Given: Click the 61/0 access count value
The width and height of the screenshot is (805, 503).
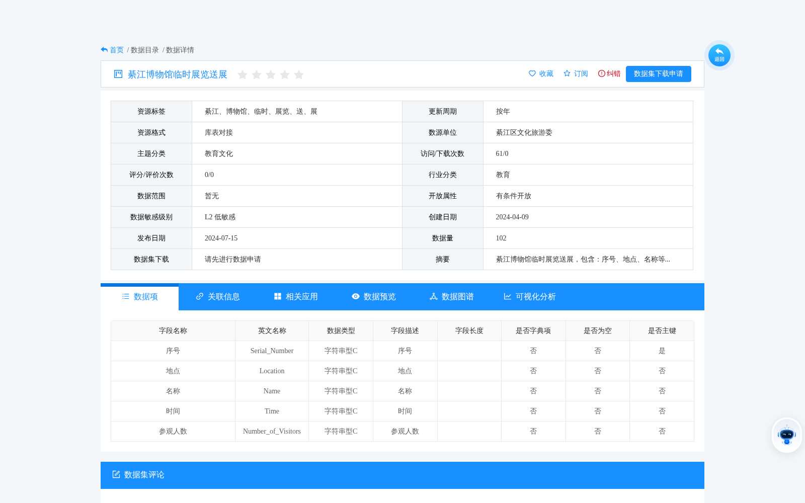Looking at the screenshot, I should 502,153.
